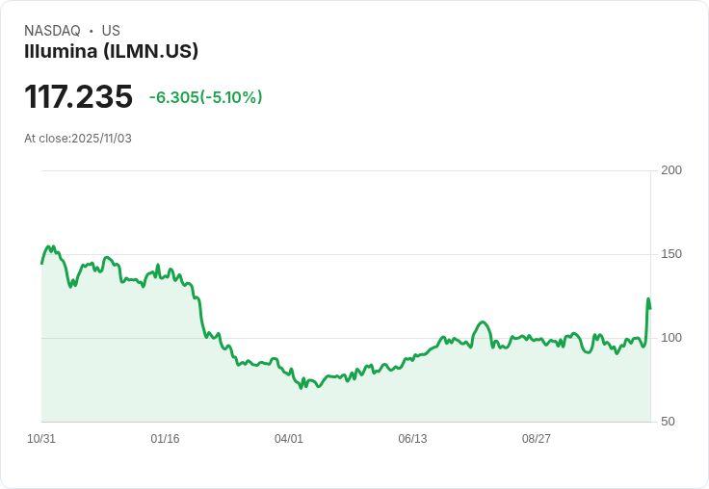Viewport: 709px width, 489px height.
Task: Click the 10/31 date axis label
Action: pos(41,439)
